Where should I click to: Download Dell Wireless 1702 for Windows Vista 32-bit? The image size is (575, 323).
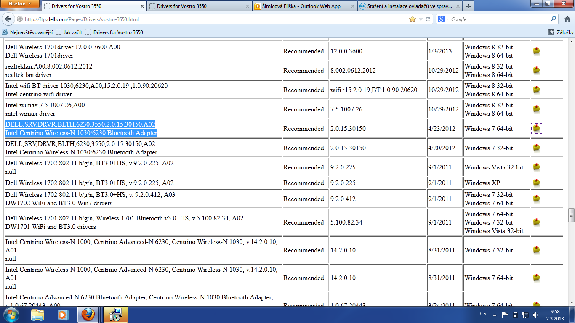click(537, 167)
